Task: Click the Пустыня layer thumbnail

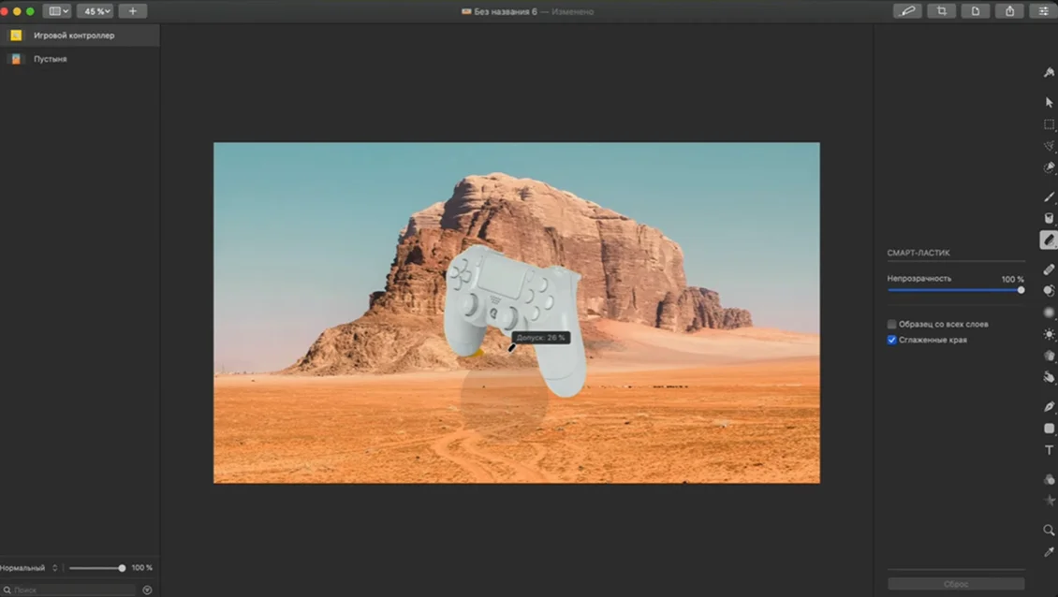Action: (x=16, y=59)
